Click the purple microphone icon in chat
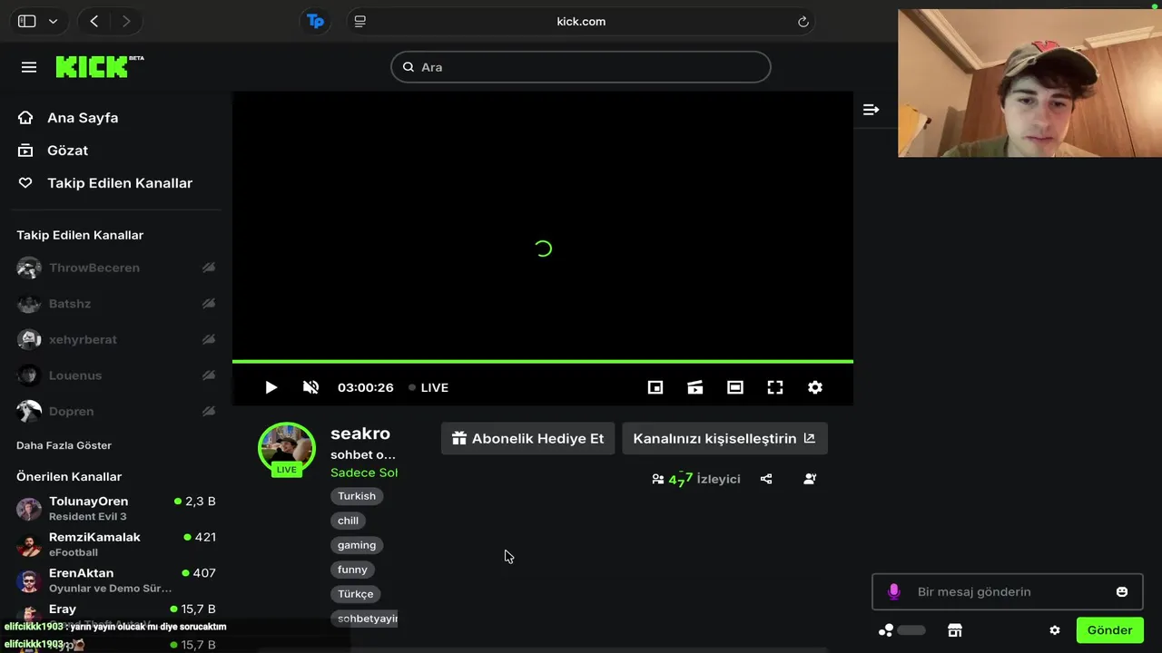 (x=893, y=592)
